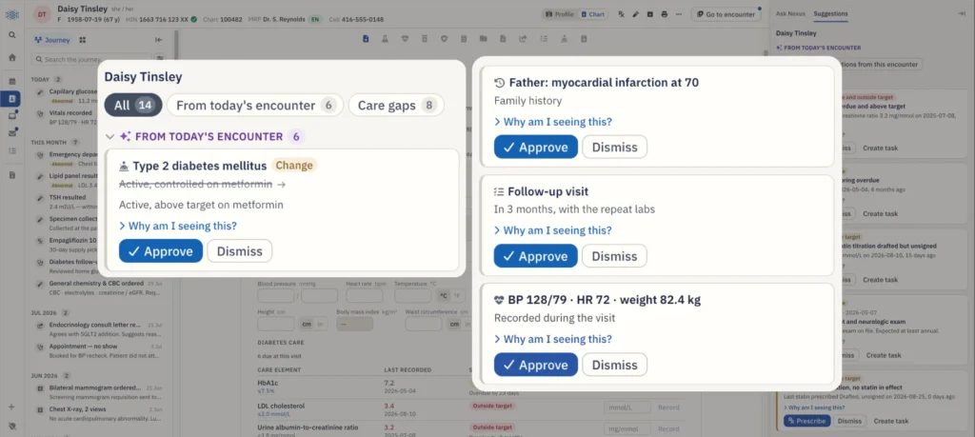The width and height of the screenshot is (975, 437).
Task: Click the pencil edit icon in header
Action: coord(635,13)
